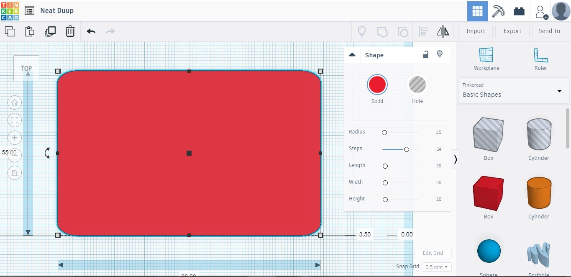Click the Neat Duup design name

(x=57, y=11)
